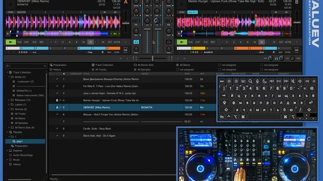Viewport: 323px width, 181px height.
Task: Expand the Releases (13) tree node
Action: tap(9, 100)
